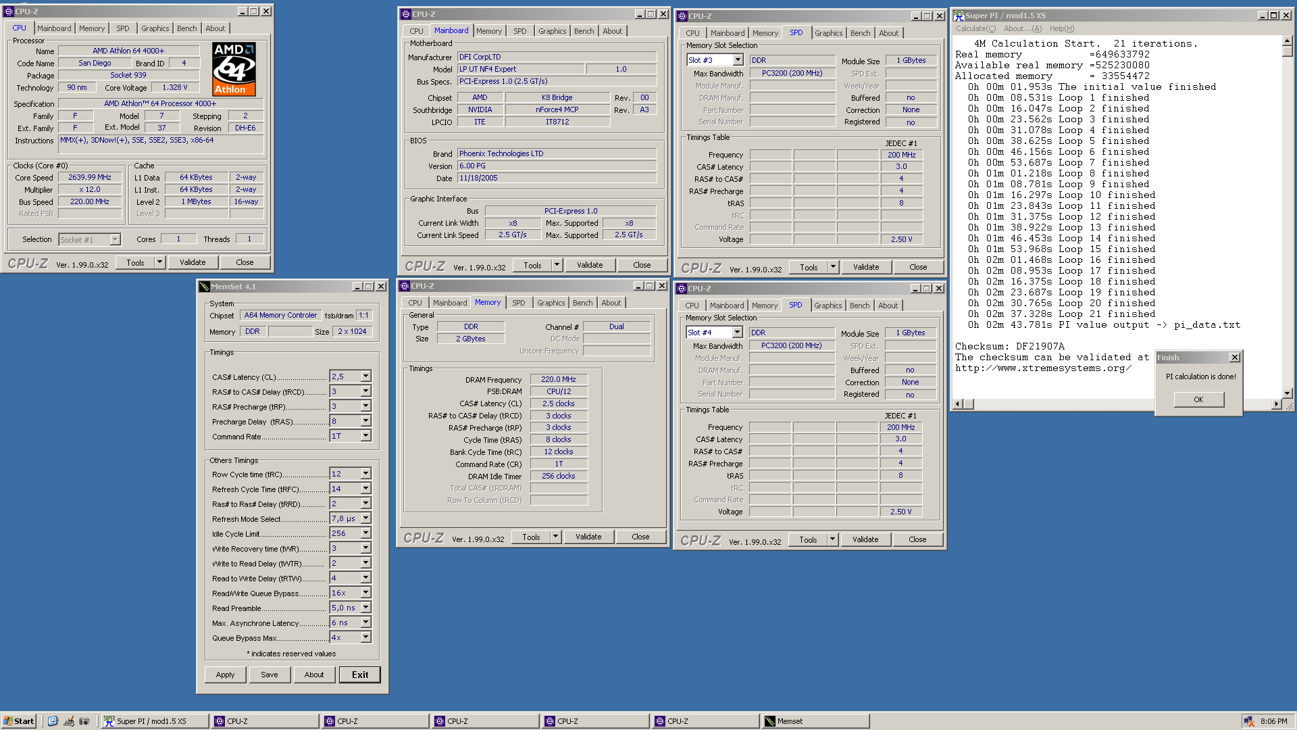
Task: Expand Tools arrow in CPU-Z processor window
Action: pos(160,262)
